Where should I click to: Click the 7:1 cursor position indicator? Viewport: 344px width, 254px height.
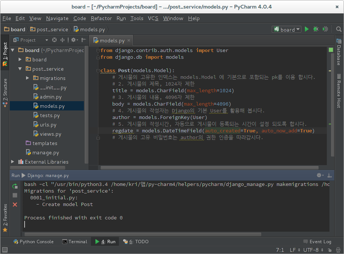click(x=280, y=250)
